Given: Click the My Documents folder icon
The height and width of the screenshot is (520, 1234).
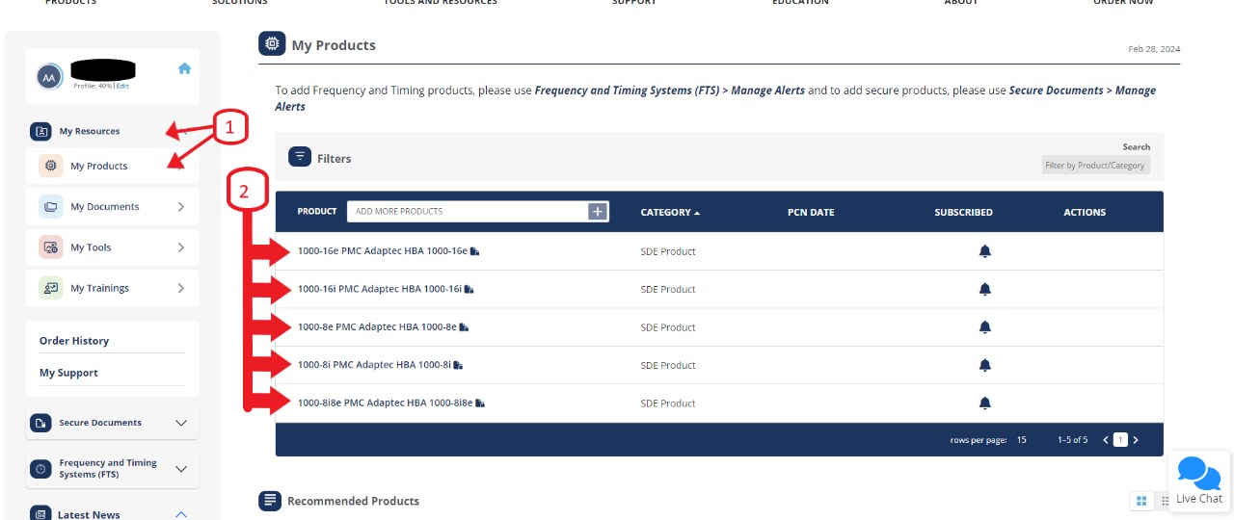Looking at the screenshot, I should pyautogui.click(x=51, y=207).
